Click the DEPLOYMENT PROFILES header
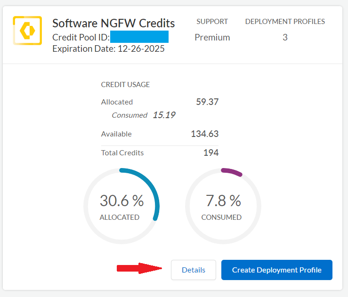The width and height of the screenshot is (348, 297). [285, 22]
